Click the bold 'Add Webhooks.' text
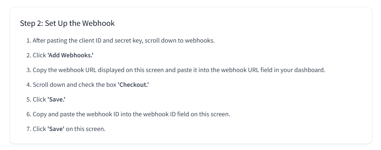Image resolution: width=381 pixels, height=150 pixels. pos(70,55)
